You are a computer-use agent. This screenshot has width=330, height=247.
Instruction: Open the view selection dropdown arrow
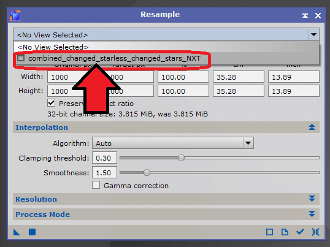[x=314, y=34]
